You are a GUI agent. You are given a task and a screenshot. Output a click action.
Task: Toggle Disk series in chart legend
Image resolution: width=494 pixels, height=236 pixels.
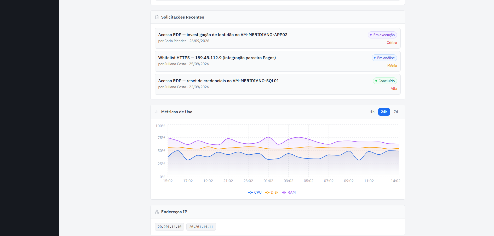tap(272, 192)
